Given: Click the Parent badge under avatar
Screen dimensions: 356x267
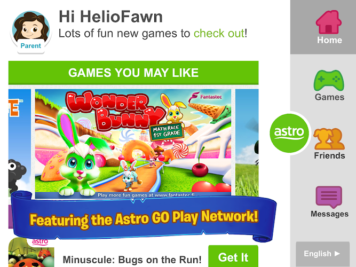Looking at the screenshot, I should tap(30, 46).
